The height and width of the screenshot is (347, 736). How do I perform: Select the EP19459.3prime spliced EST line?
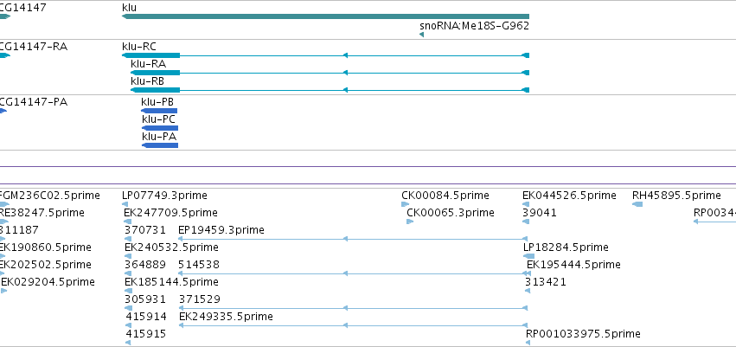click(x=353, y=239)
